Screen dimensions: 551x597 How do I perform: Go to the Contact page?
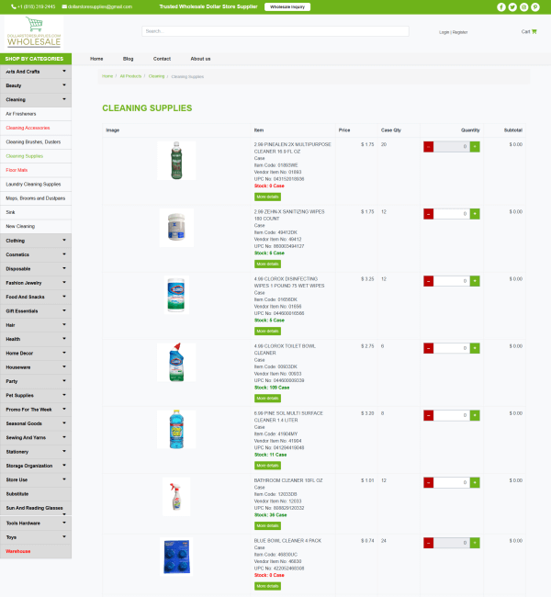point(162,59)
